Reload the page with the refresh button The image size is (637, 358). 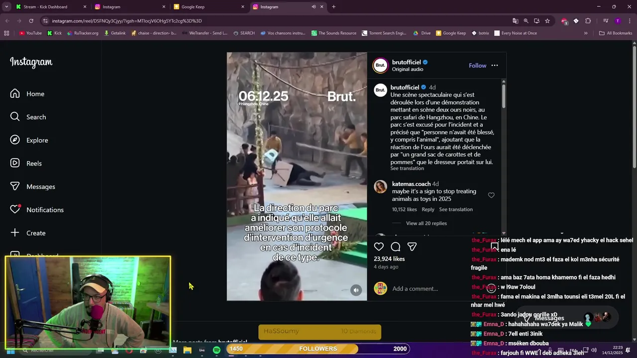pos(31,21)
